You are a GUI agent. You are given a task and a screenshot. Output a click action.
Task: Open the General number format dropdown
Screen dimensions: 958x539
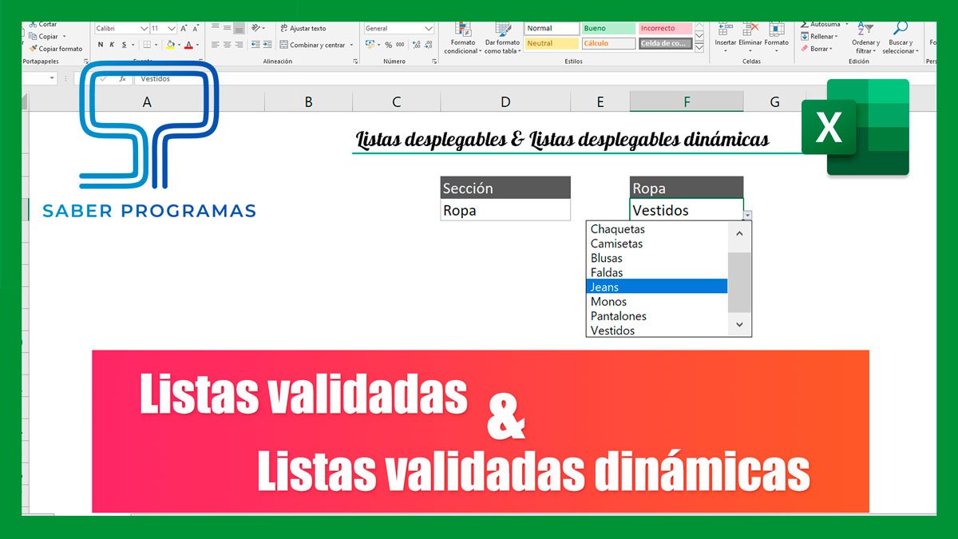tap(427, 28)
